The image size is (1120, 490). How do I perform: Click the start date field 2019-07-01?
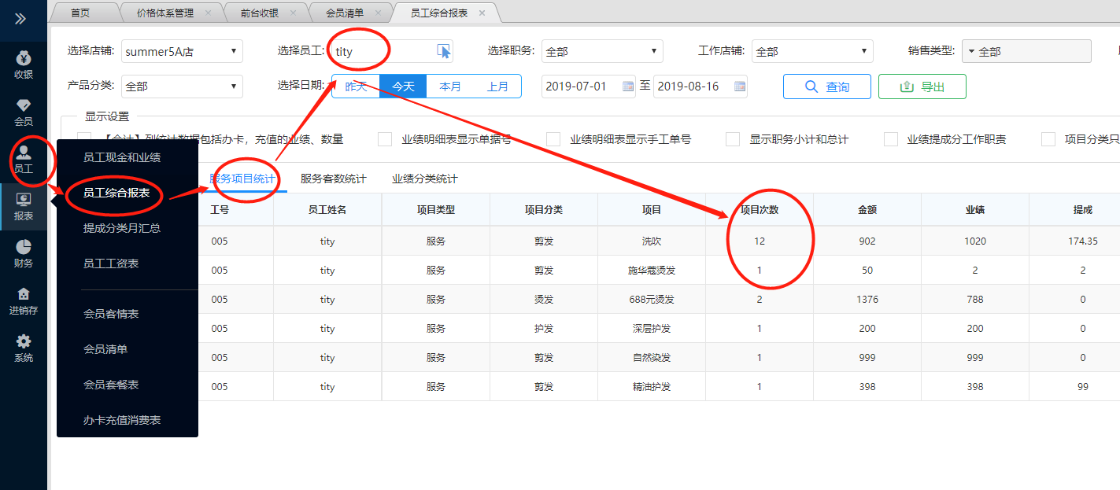pyautogui.click(x=589, y=87)
